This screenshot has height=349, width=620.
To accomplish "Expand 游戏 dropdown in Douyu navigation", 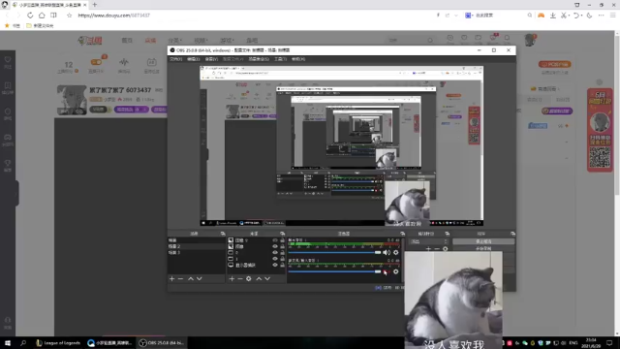I will click(227, 41).
